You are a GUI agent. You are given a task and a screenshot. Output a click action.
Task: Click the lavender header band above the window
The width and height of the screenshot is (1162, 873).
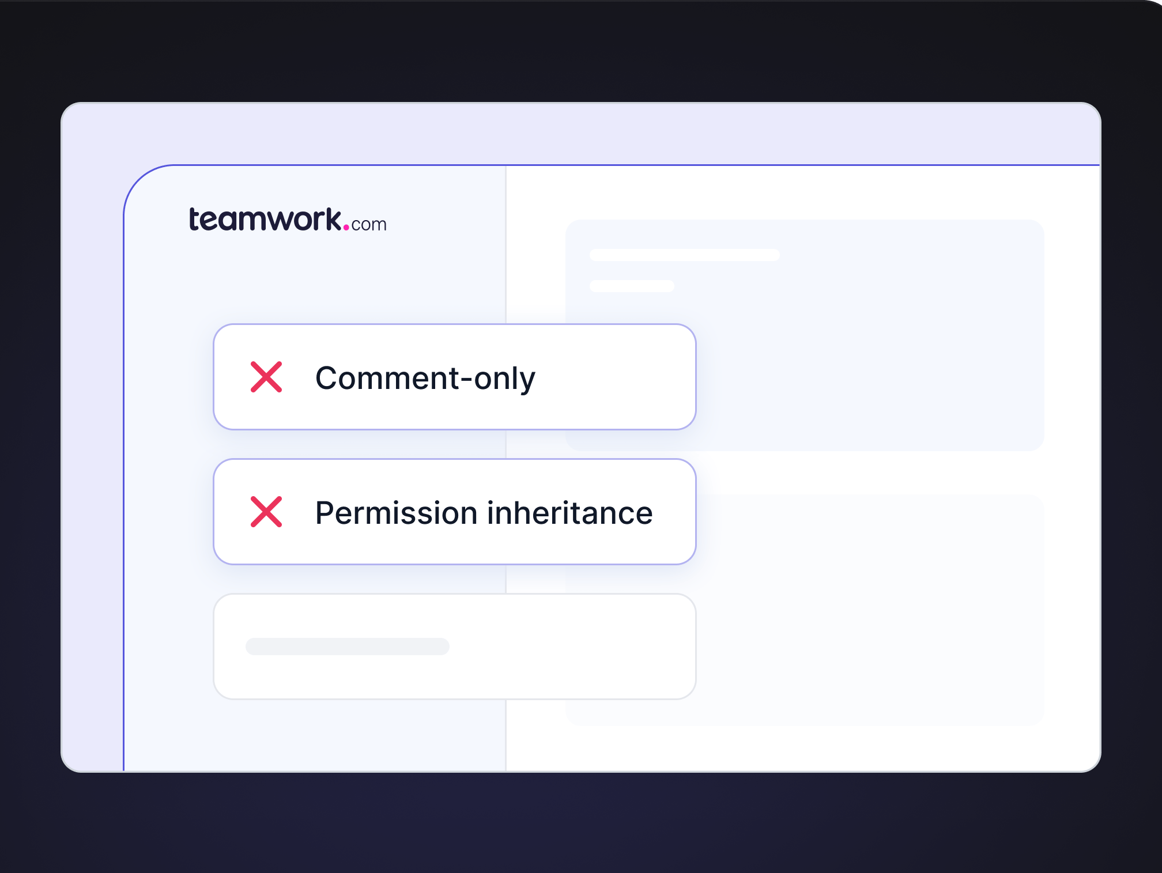576,134
